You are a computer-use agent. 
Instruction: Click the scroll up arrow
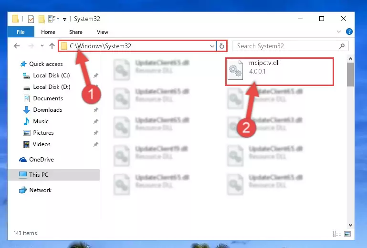[350, 59]
